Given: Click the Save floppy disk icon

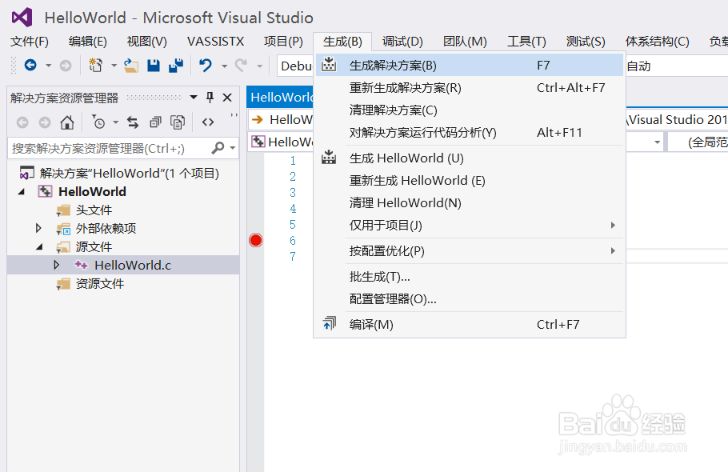Looking at the screenshot, I should click(x=154, y=66).
